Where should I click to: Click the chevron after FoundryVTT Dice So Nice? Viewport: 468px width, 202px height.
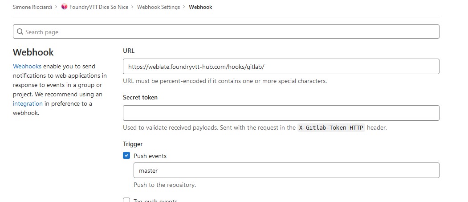tap(132, 7)
